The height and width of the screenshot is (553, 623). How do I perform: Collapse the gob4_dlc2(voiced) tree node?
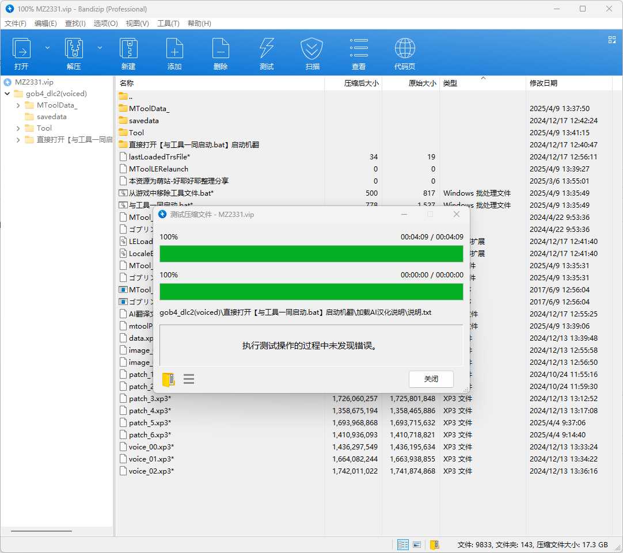coord(7,94)
